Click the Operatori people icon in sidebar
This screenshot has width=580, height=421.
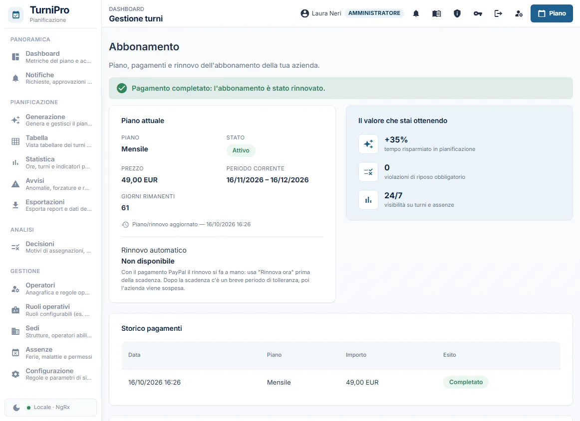pyautogui.click(x=15, y=289)
